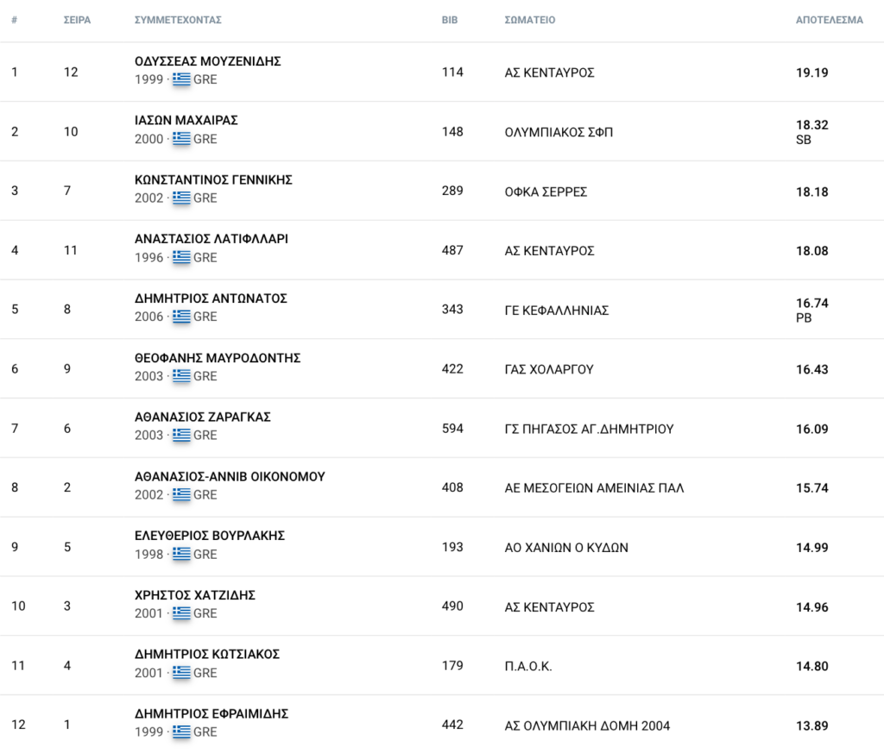This screenshot has height=753, width=884.
Task: Click Greek flag under ΔΗΜΗΤΡΙΟΣ ΑΝΤΩΝΑΤΟΣ
Action: pyautogui.click(x=181, y=317)
